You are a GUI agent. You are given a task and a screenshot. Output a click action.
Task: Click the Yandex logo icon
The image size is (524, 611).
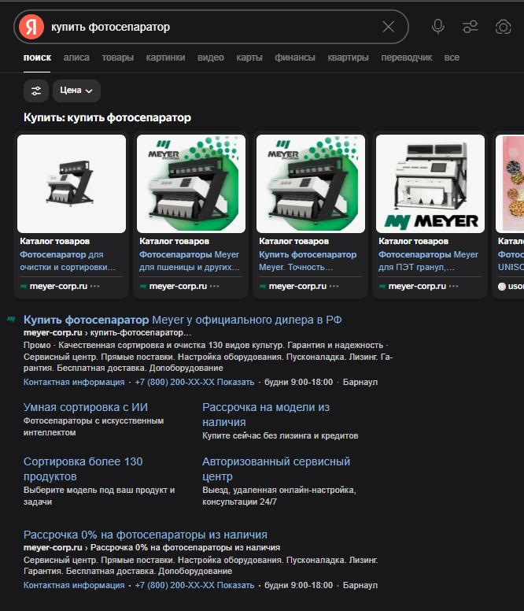pos(31,27)
